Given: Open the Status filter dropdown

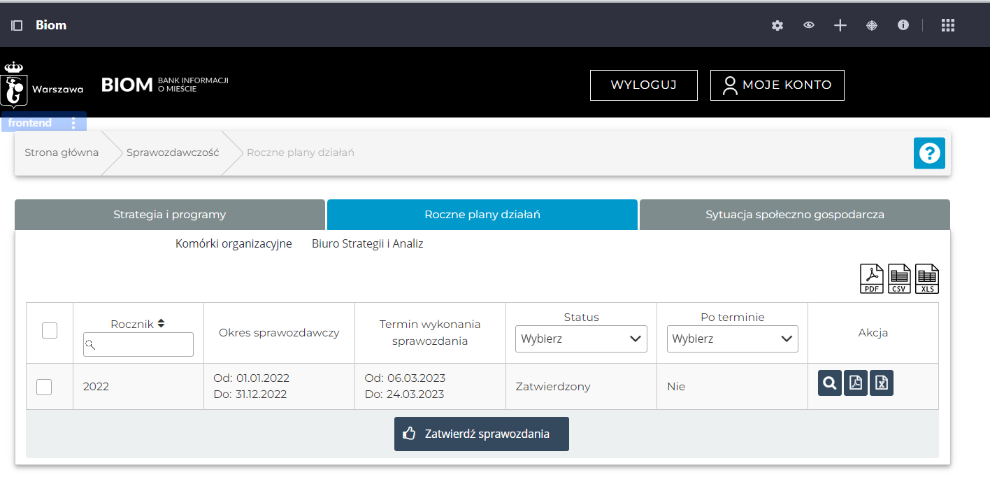Looking at the screenshot, I should click(581, 339).
